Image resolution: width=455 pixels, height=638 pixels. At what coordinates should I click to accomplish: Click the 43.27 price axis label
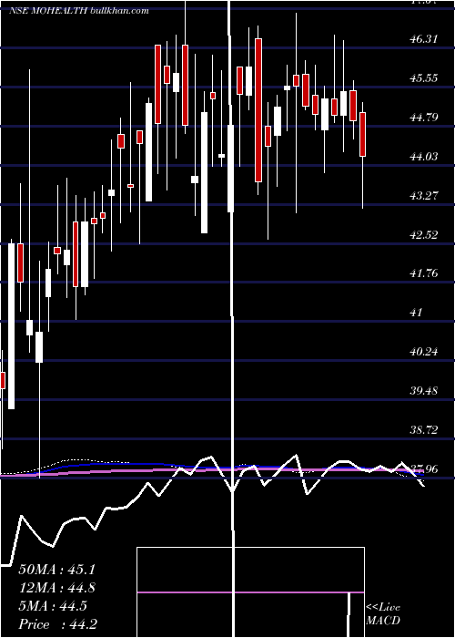[424, 196]
